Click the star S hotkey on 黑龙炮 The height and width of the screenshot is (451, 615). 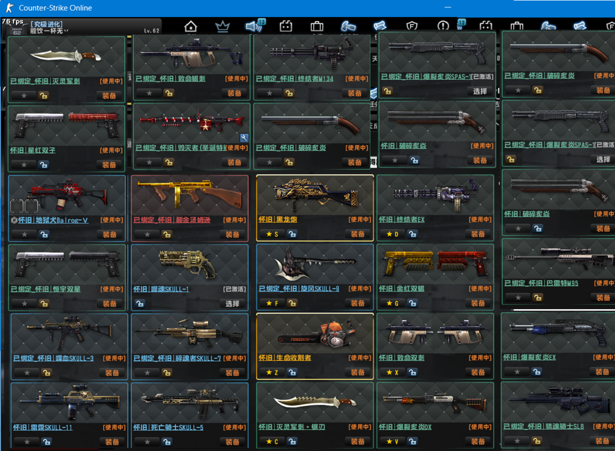click(272, 234)
